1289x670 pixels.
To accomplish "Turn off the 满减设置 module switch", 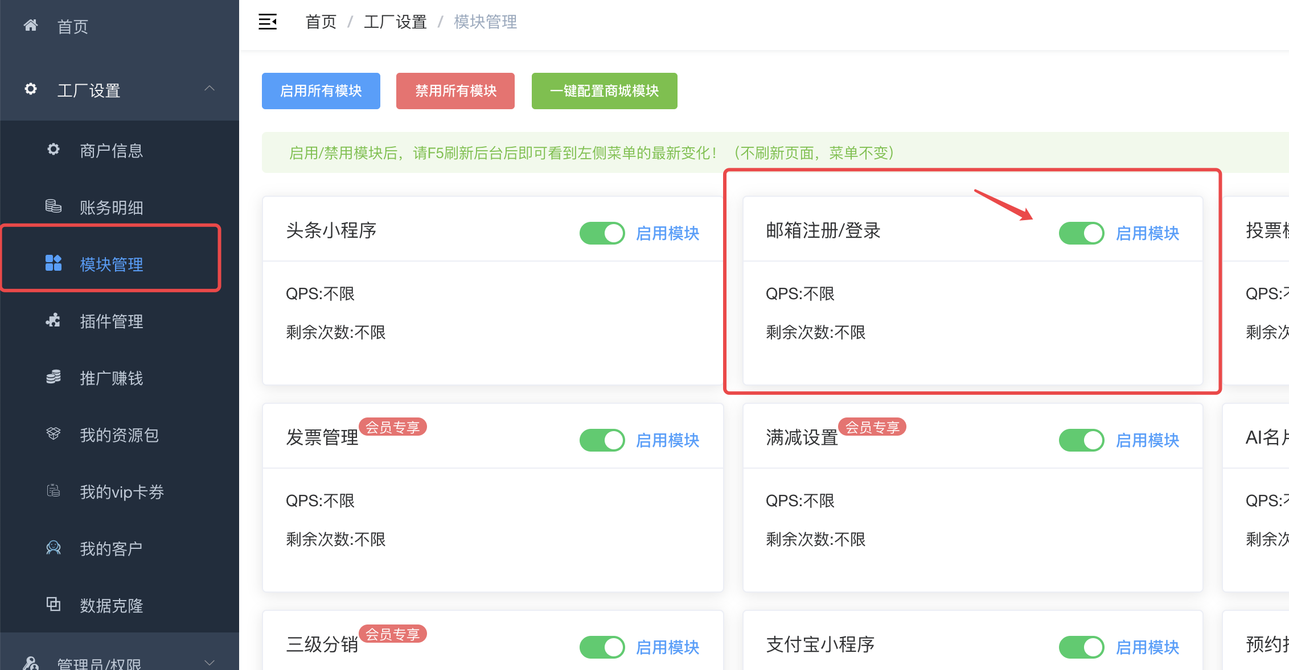I will pyautogui.click(x=1081, y=440).
